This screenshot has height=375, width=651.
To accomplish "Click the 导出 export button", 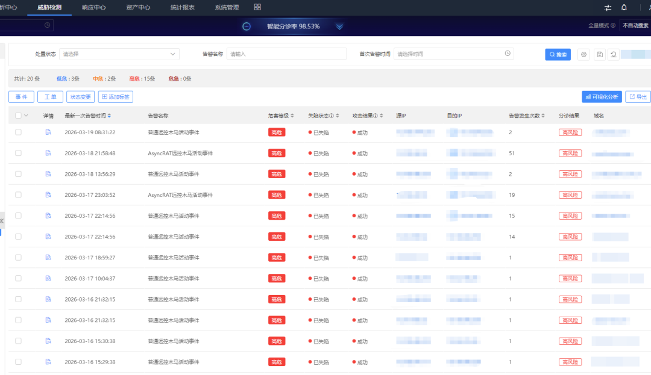I will tap(638, 96).
